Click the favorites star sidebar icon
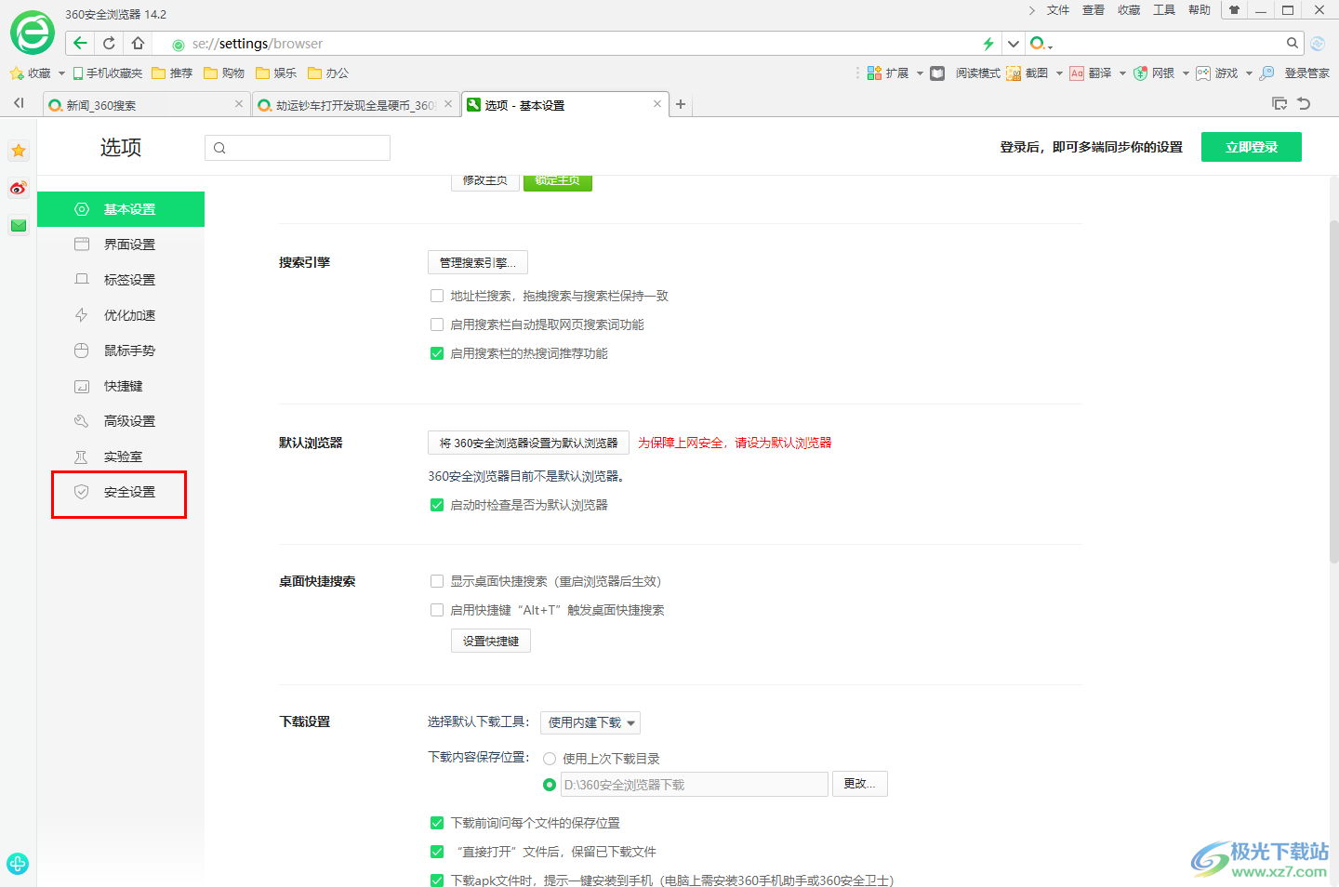This screenshot has height=887, width=1339. click(x=19, y=151)
